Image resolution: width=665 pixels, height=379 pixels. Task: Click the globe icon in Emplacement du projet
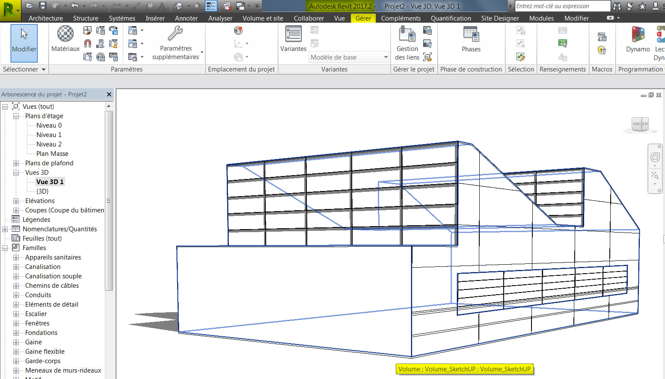[238, 30]
